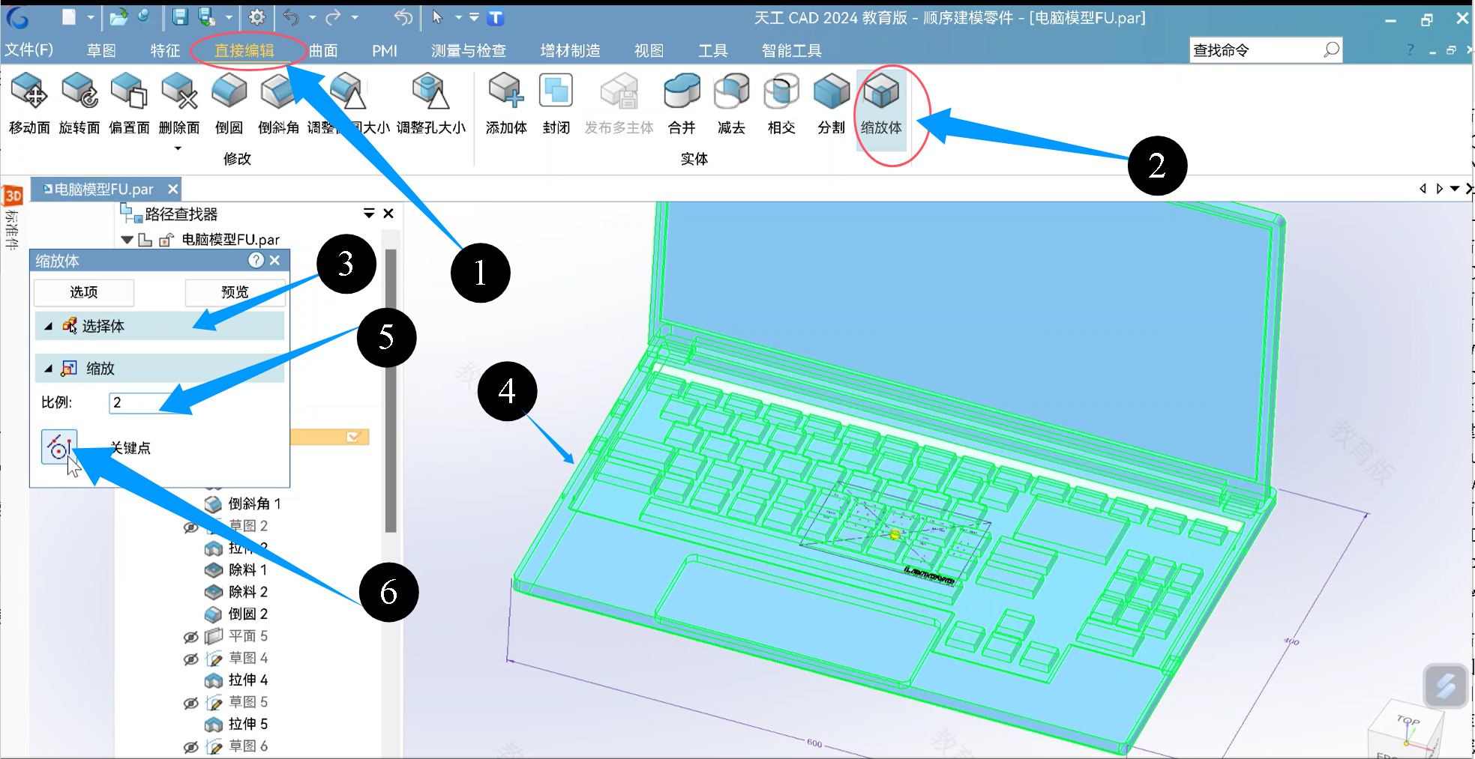This screenshot has height=759, width=1475.
Task: Select the 移动面 (Move Face) tool
Action: tap(29, 103)
